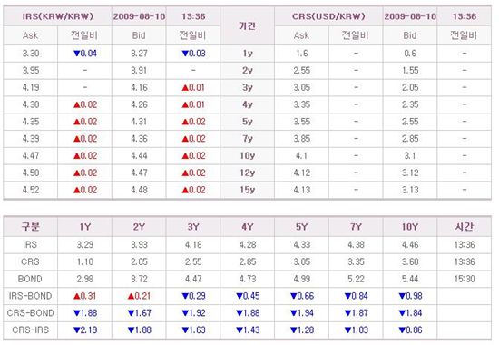The height and width of the screenshot is (345, 499).
Task: Click blue down arrow 0.03 in 1y Bid change
Action: (x=193, y=54)
